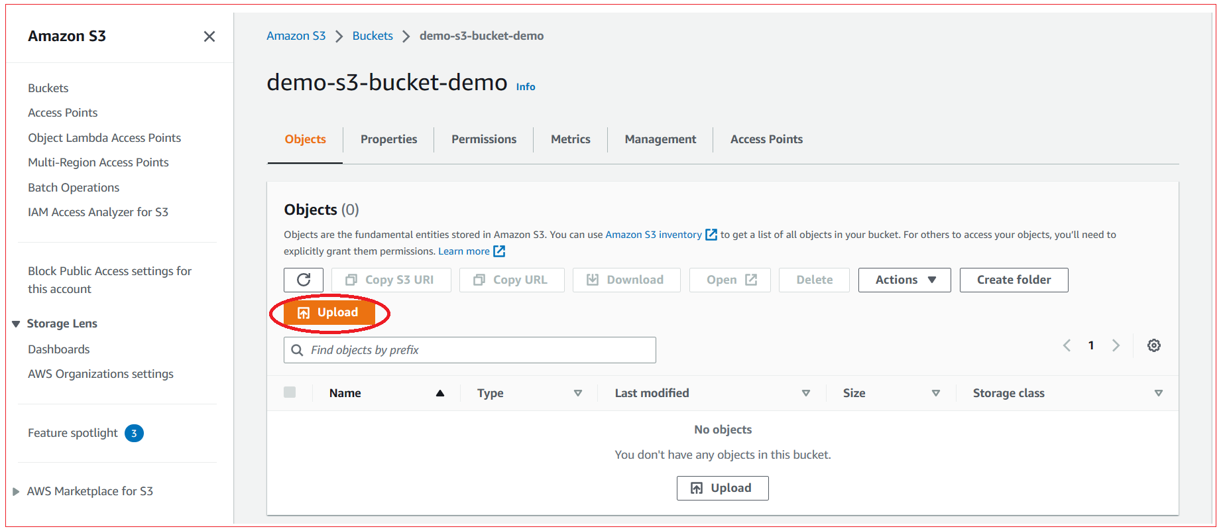Viewport: 1223px width, 531px height.
Task: Switch to the Properties tab
Action: [388, 139]
